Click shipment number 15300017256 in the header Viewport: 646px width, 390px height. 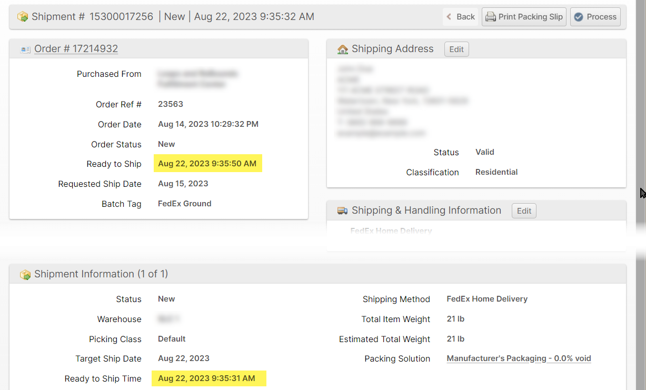click(121, 17)
